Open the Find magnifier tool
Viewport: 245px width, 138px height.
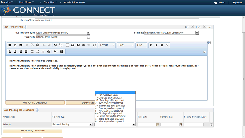(56, 45)
